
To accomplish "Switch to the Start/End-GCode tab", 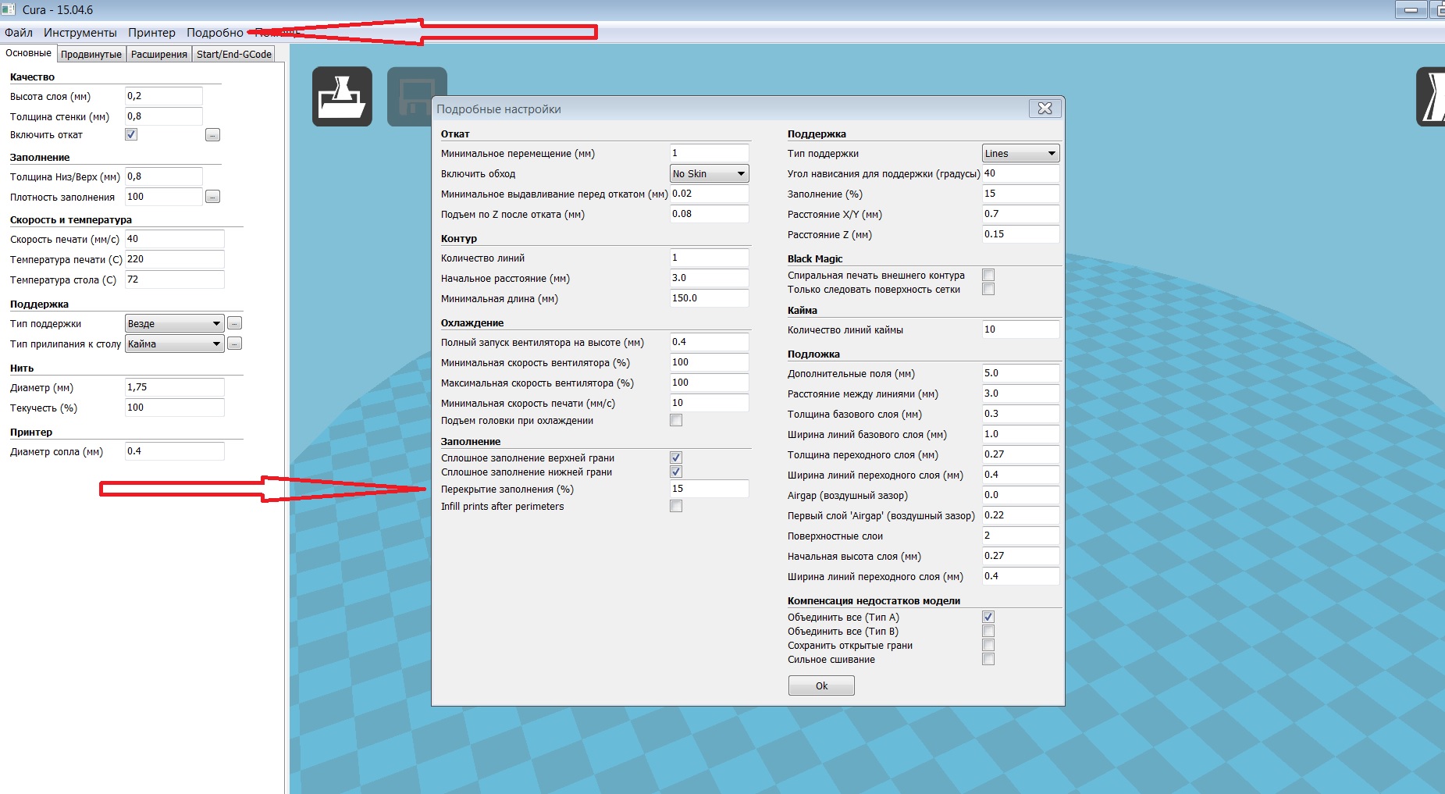I will coord(234,54).
